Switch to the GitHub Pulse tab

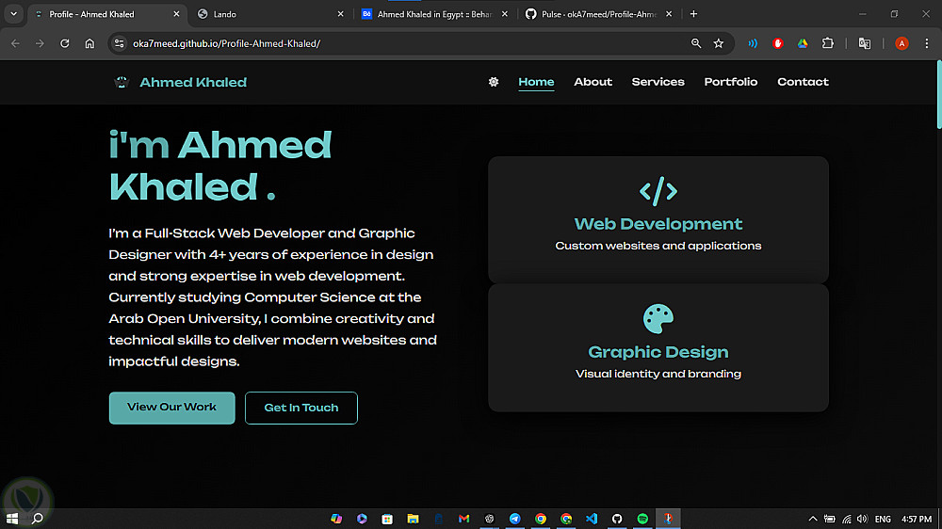(598, 14)
